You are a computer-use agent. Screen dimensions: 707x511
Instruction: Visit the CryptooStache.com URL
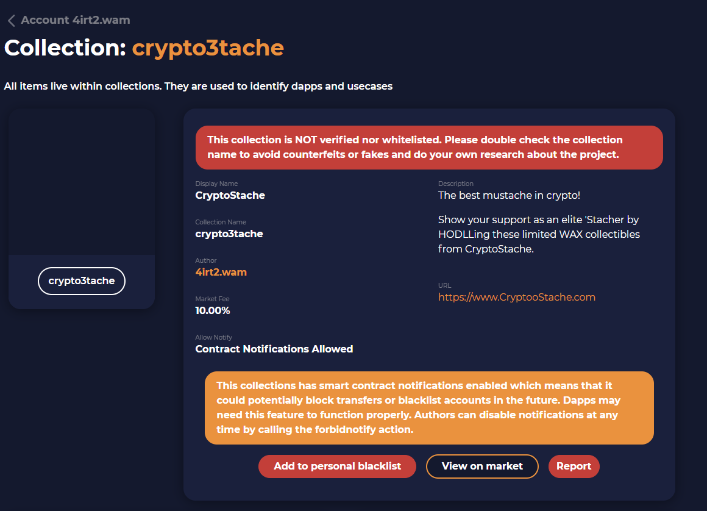coord(517,297)
